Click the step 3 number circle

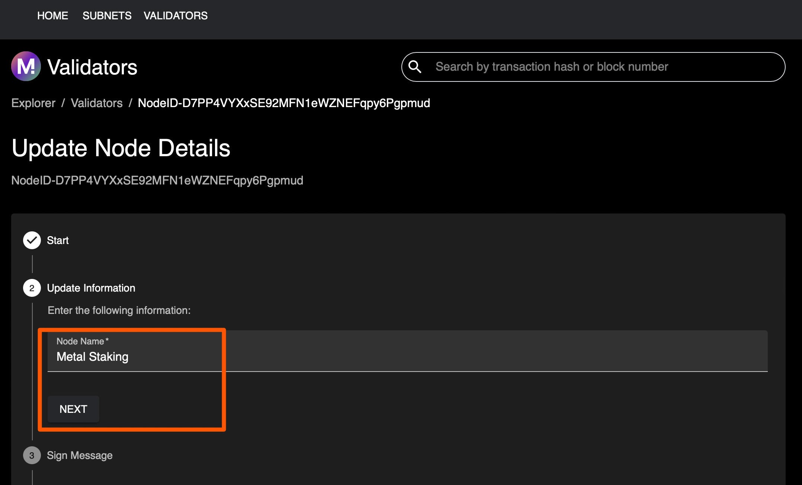32,455
